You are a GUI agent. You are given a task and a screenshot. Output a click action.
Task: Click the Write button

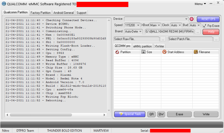tap(206, 114)
